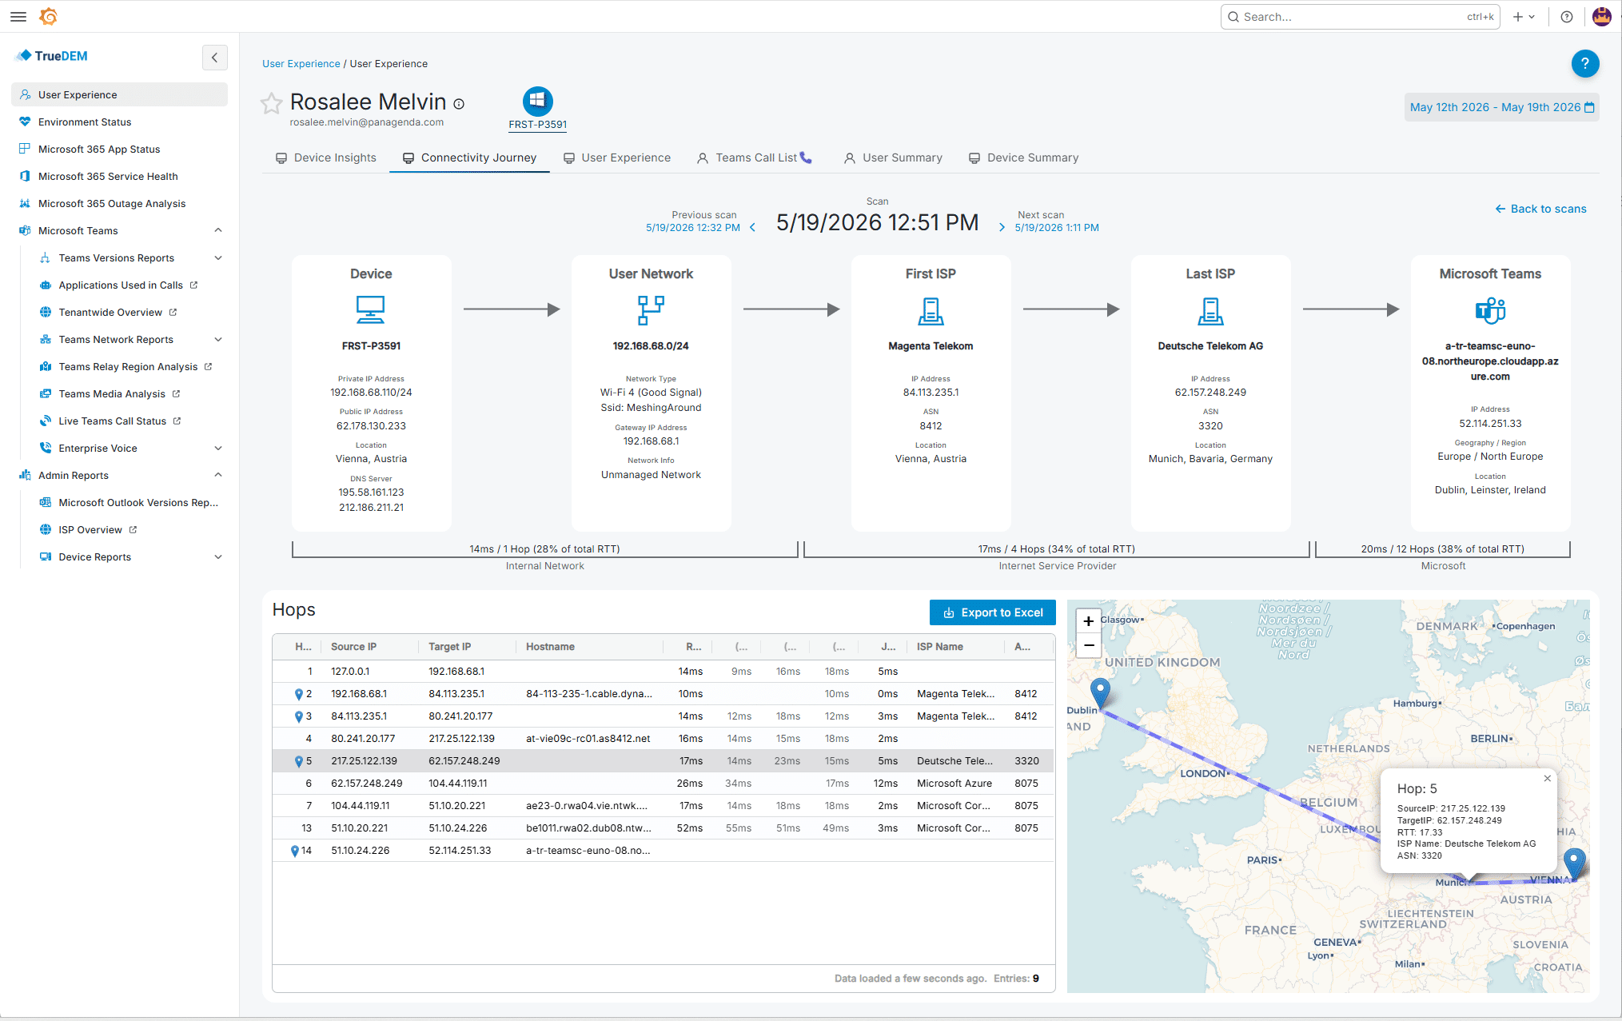Mark Rosalee Melvin as favorite star

272,103
